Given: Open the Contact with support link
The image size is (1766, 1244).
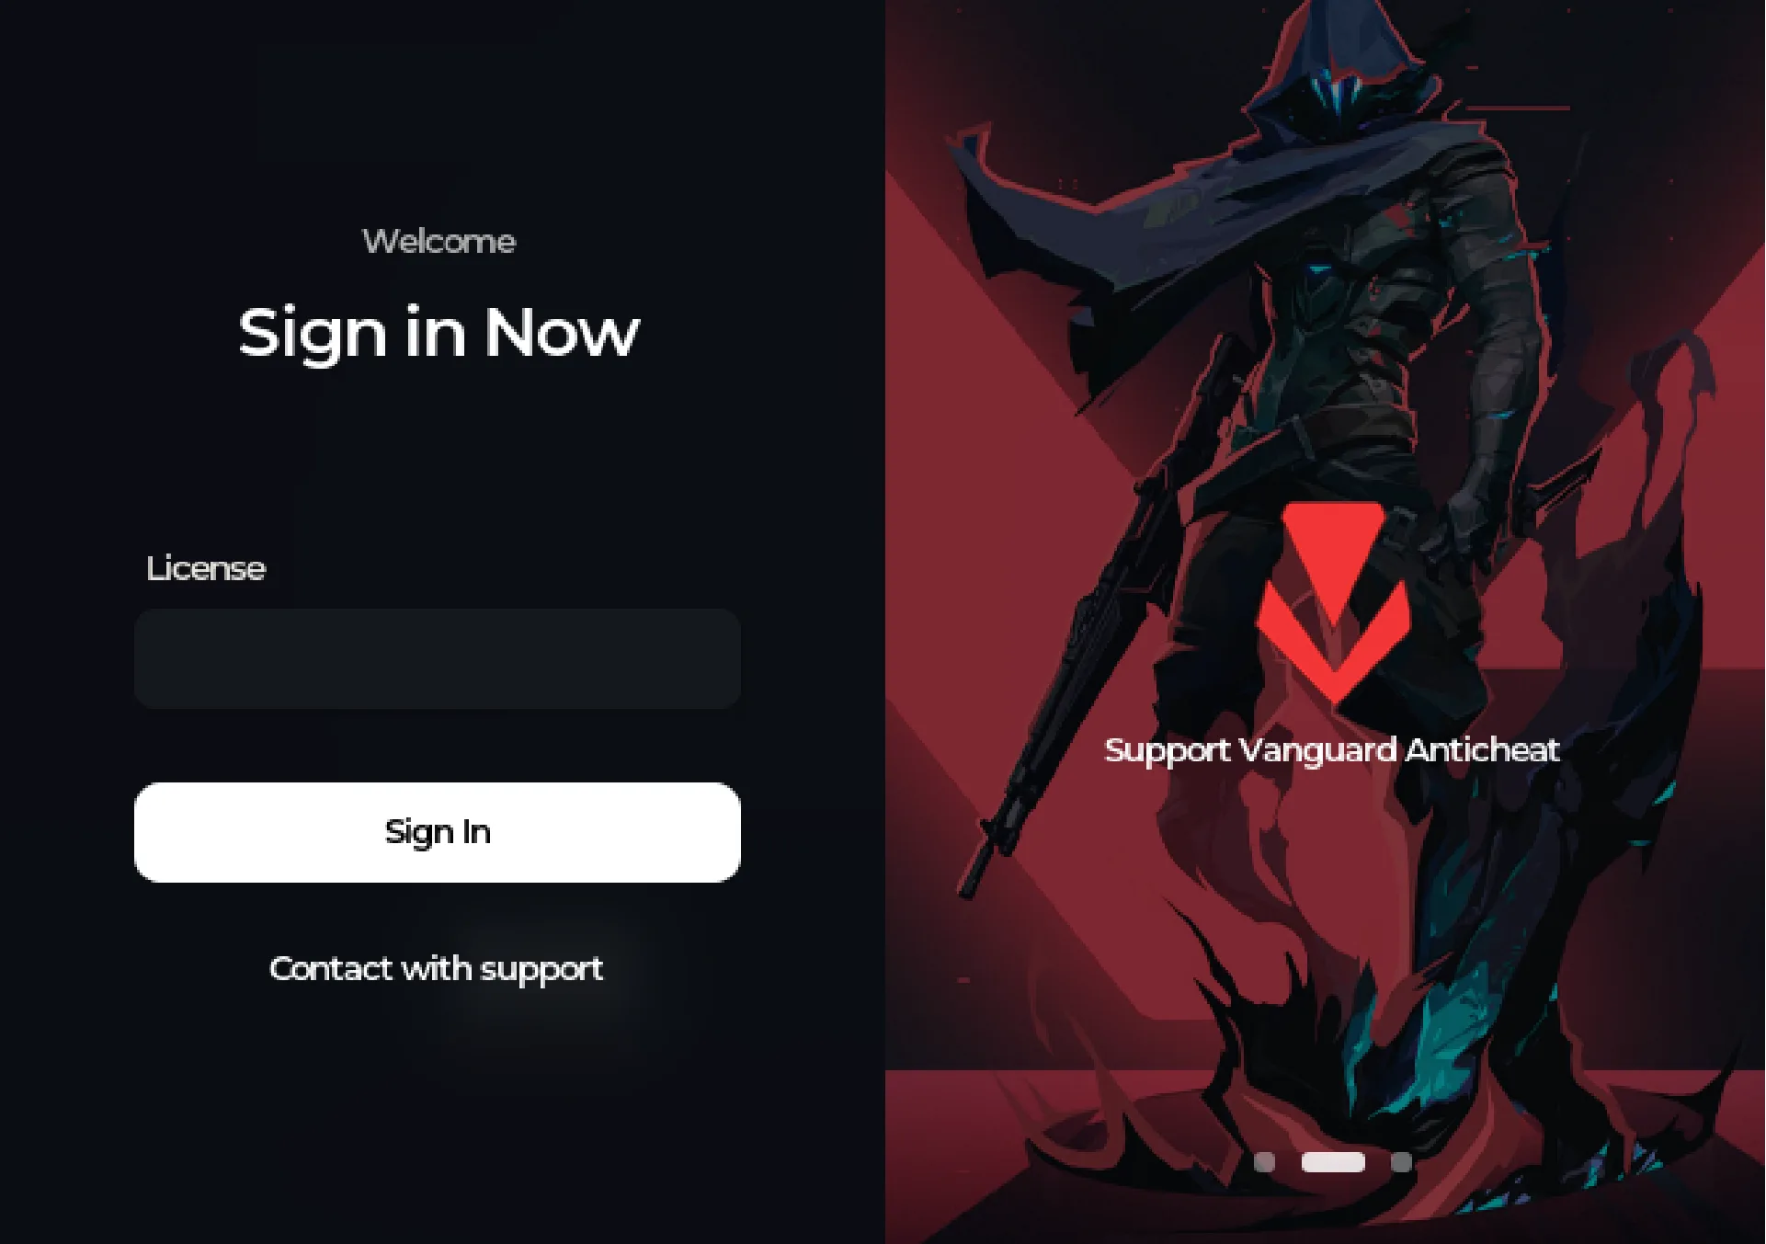Looking at the screenshot, I should 437,969.
